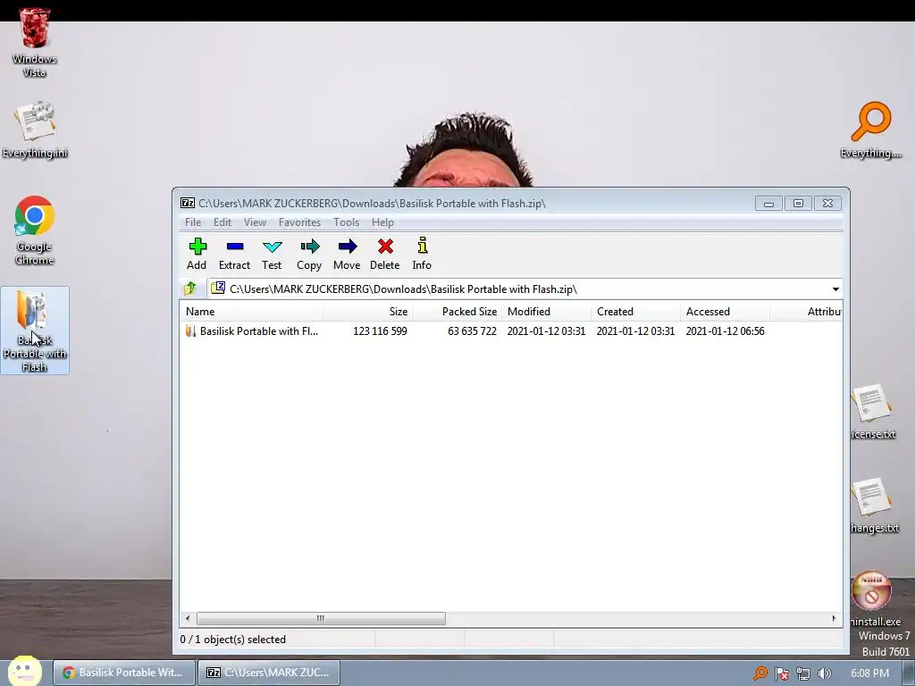Go up one folder level
This screenshot has height=686, width=915.
190,289
